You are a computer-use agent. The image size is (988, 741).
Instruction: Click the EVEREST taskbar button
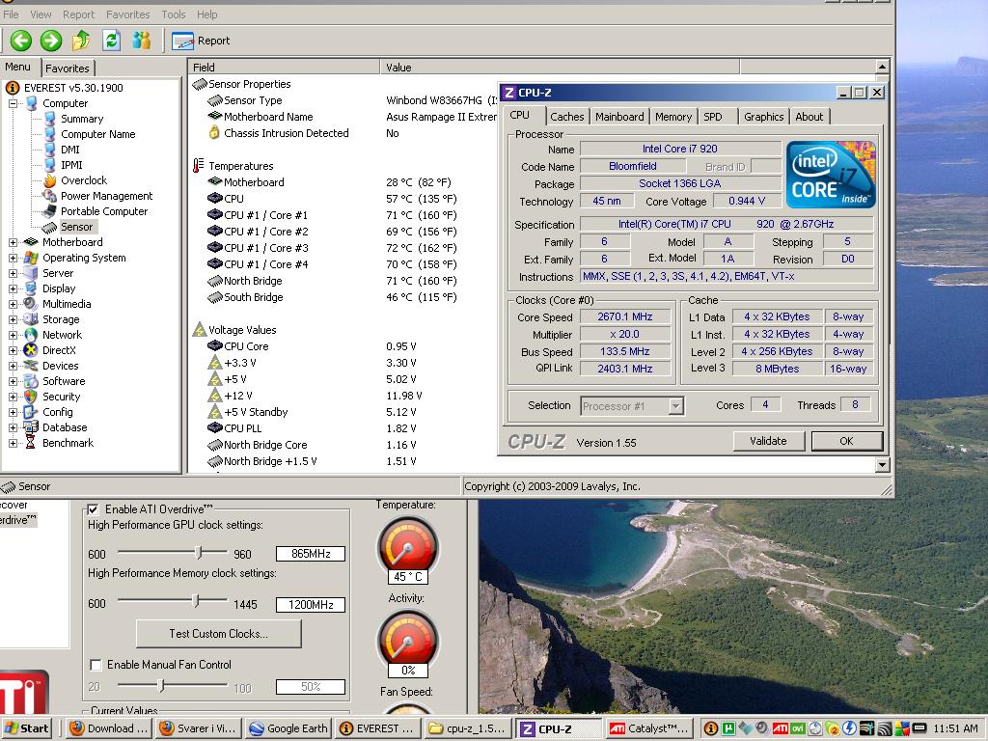click(379, 728)
